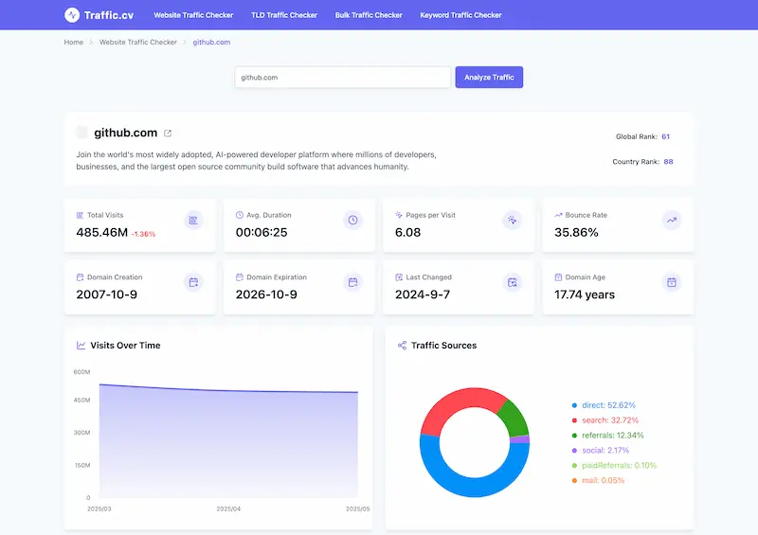Click the purple visits area chart
758x535 pixels.
click(228, 440)
